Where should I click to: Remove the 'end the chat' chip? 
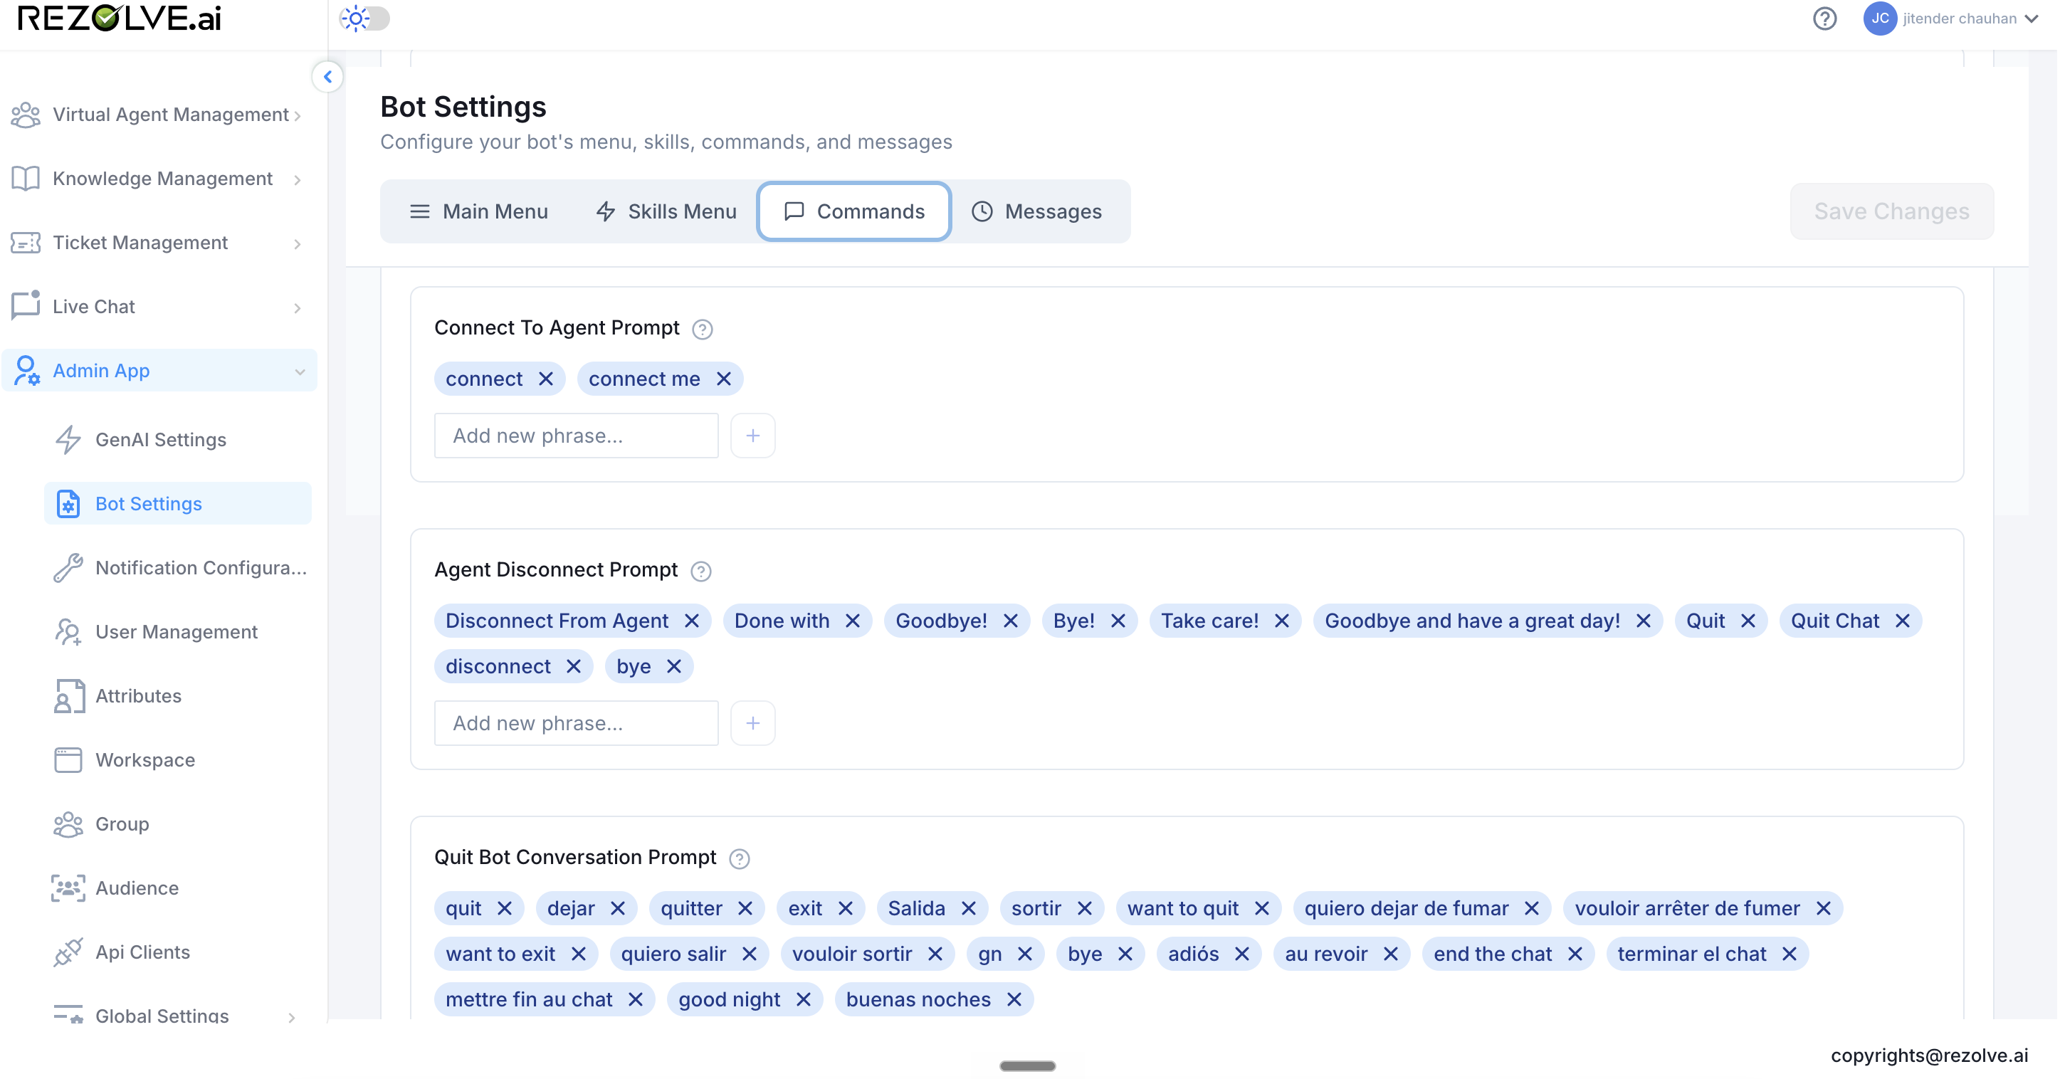[1575, 954]
